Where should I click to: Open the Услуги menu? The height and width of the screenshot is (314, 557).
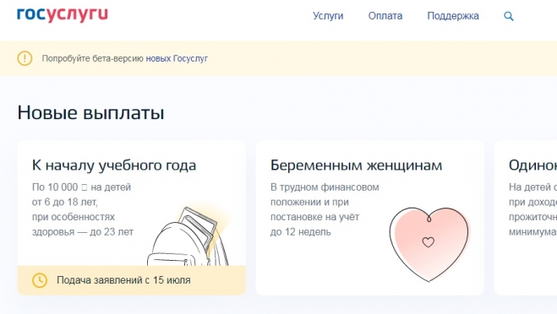tap(328, 16)
